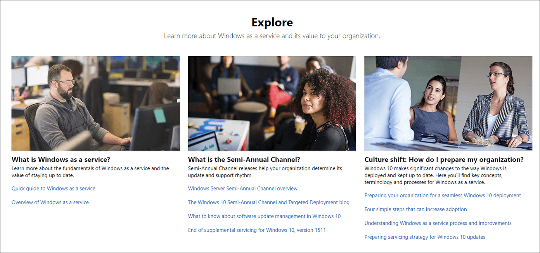Open 'Preparing your organization for a seamless Windows 10 deployment' link
The width and height of the screenshot is (540, 253).
tap(443, 196)
